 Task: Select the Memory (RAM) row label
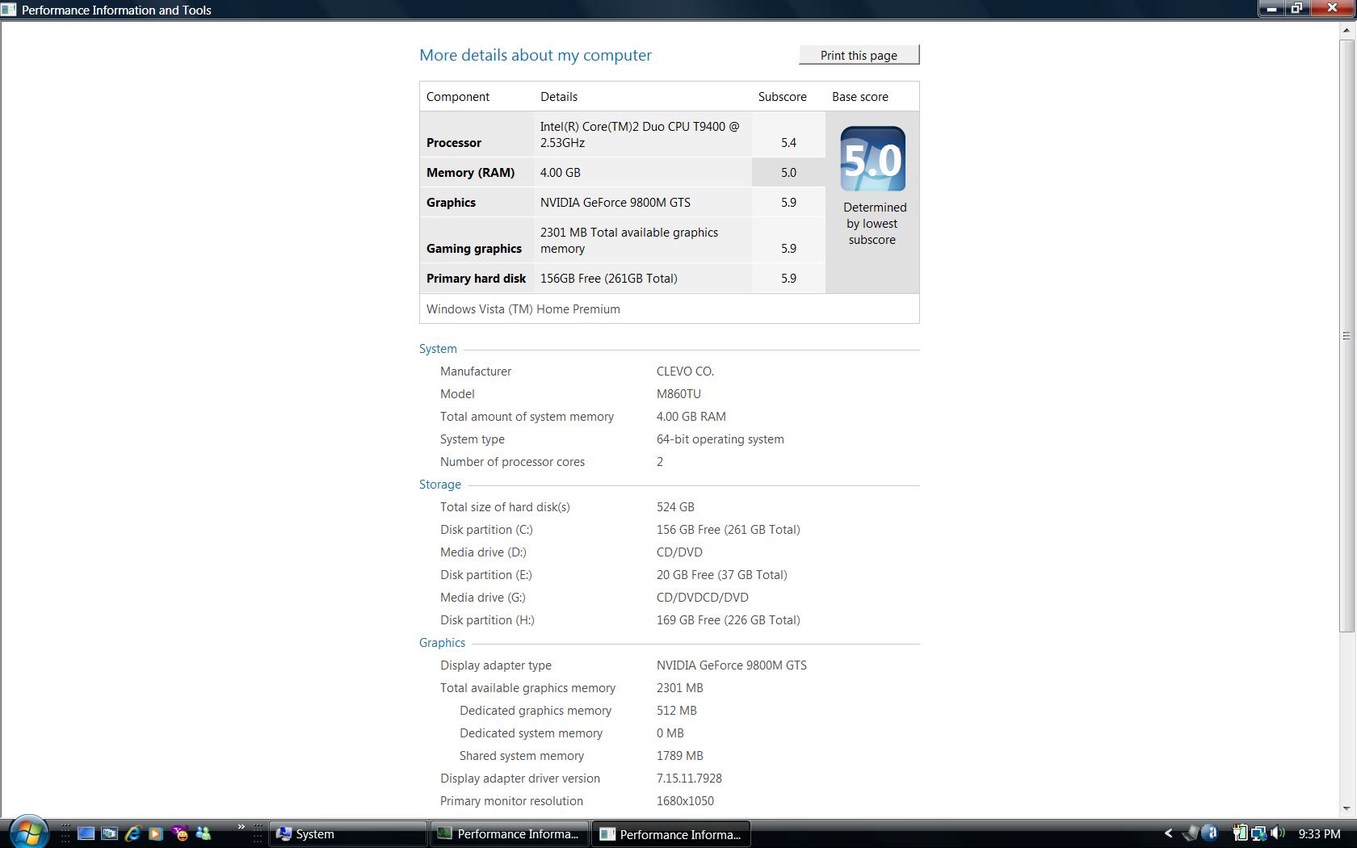click(470, 173)
